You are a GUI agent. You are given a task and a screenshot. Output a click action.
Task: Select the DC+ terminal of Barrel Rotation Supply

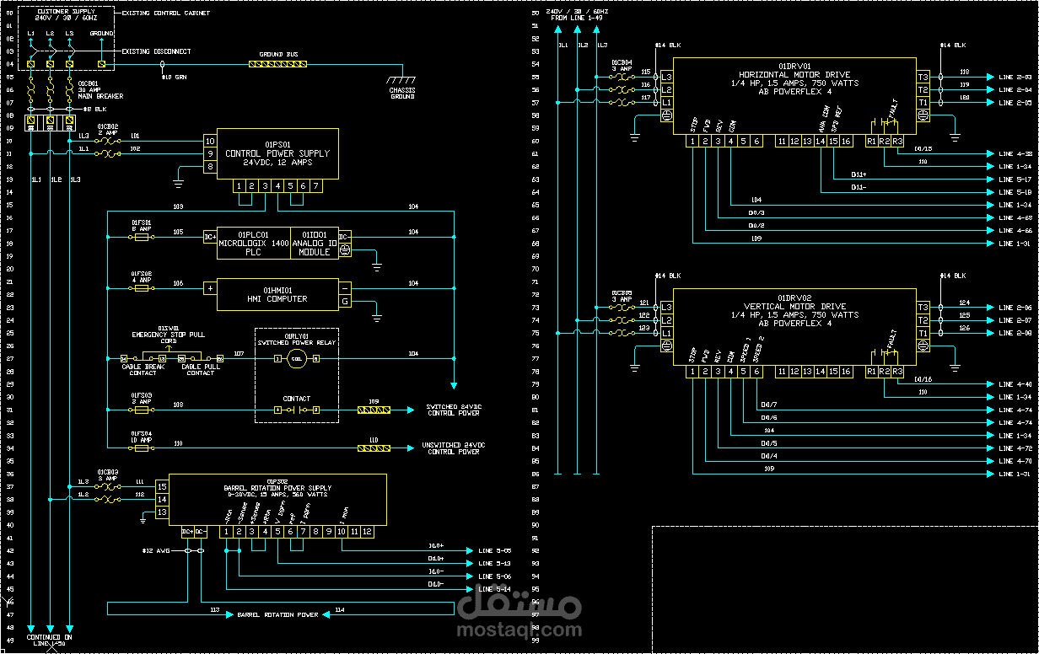point(187,532)
